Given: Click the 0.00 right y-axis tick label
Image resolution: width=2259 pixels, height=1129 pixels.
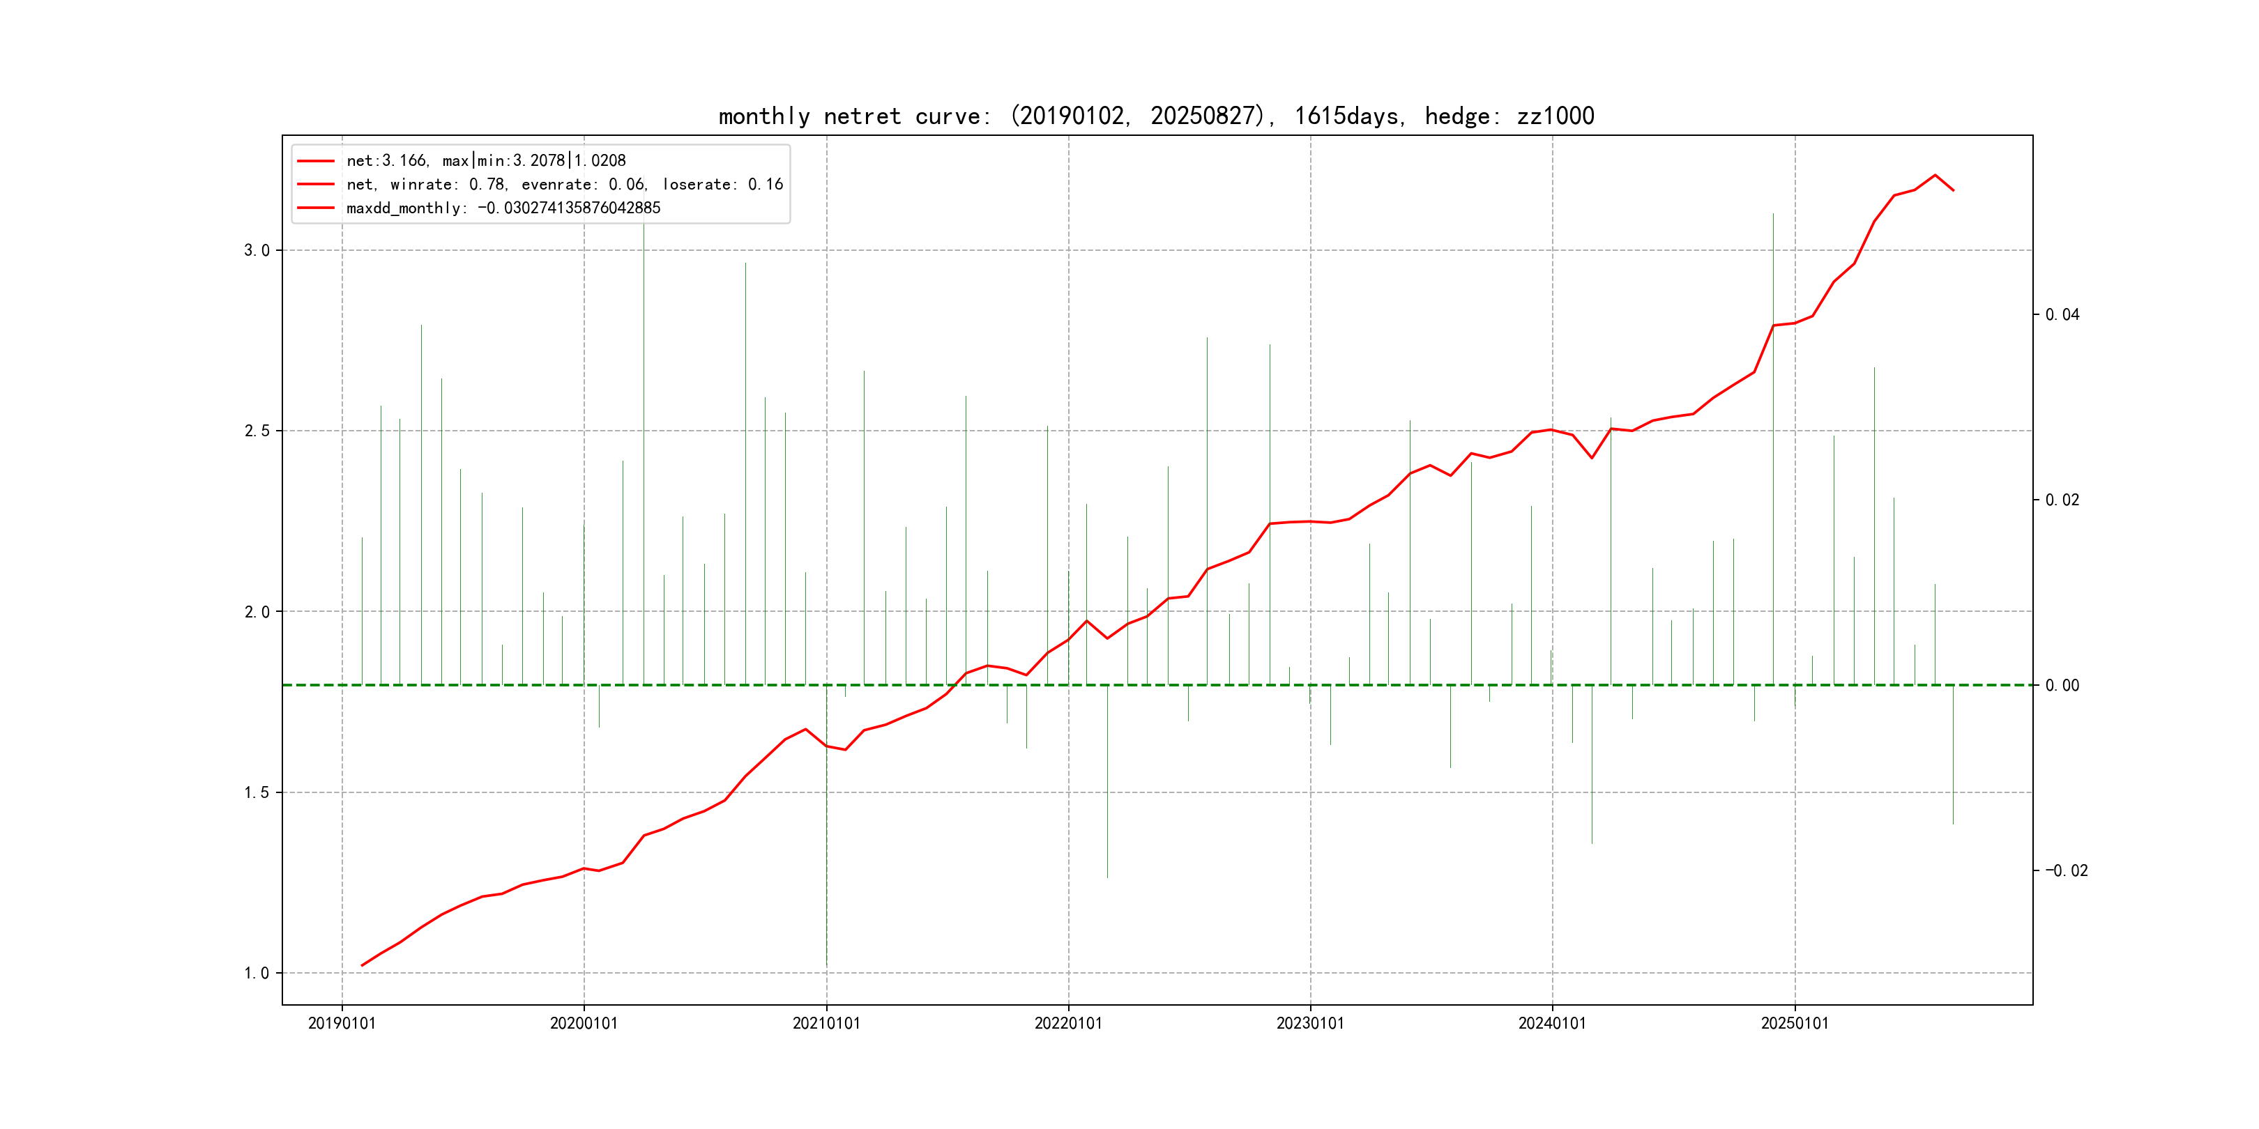Looking at the screenshot, I should 2062,686.
